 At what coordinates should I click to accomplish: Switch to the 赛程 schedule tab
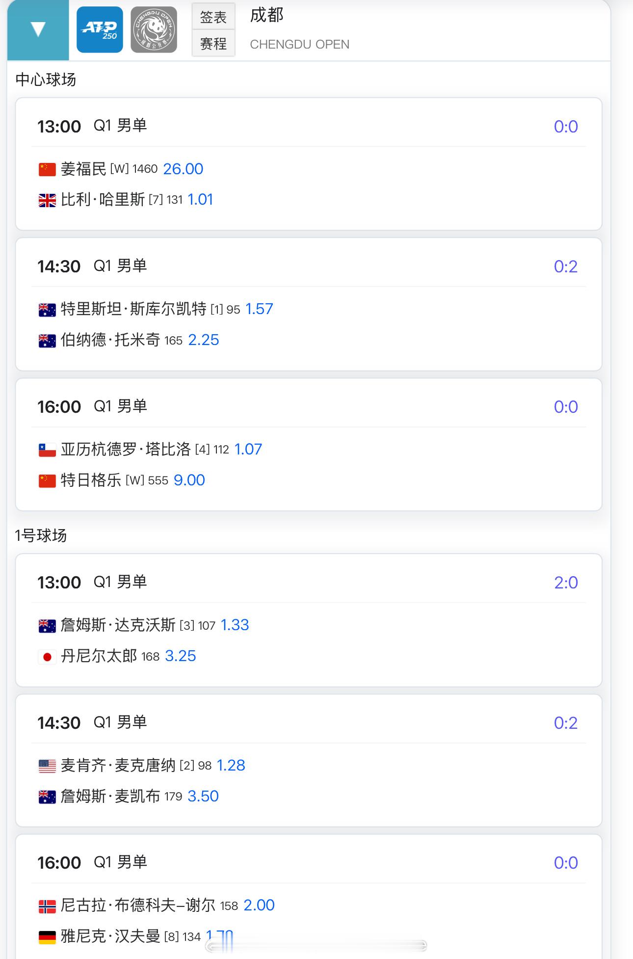213,43
